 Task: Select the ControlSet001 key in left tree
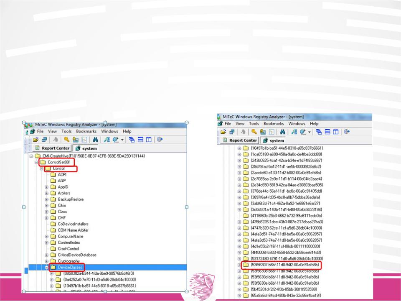(x=59, y=162)
